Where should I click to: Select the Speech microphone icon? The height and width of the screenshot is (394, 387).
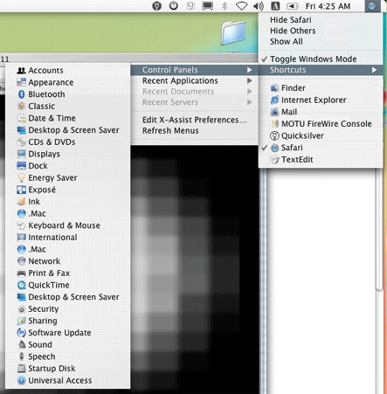point(21,356)
